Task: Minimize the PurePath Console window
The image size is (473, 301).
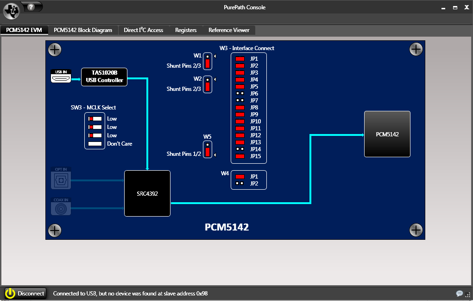Action: tap(443, 8)
